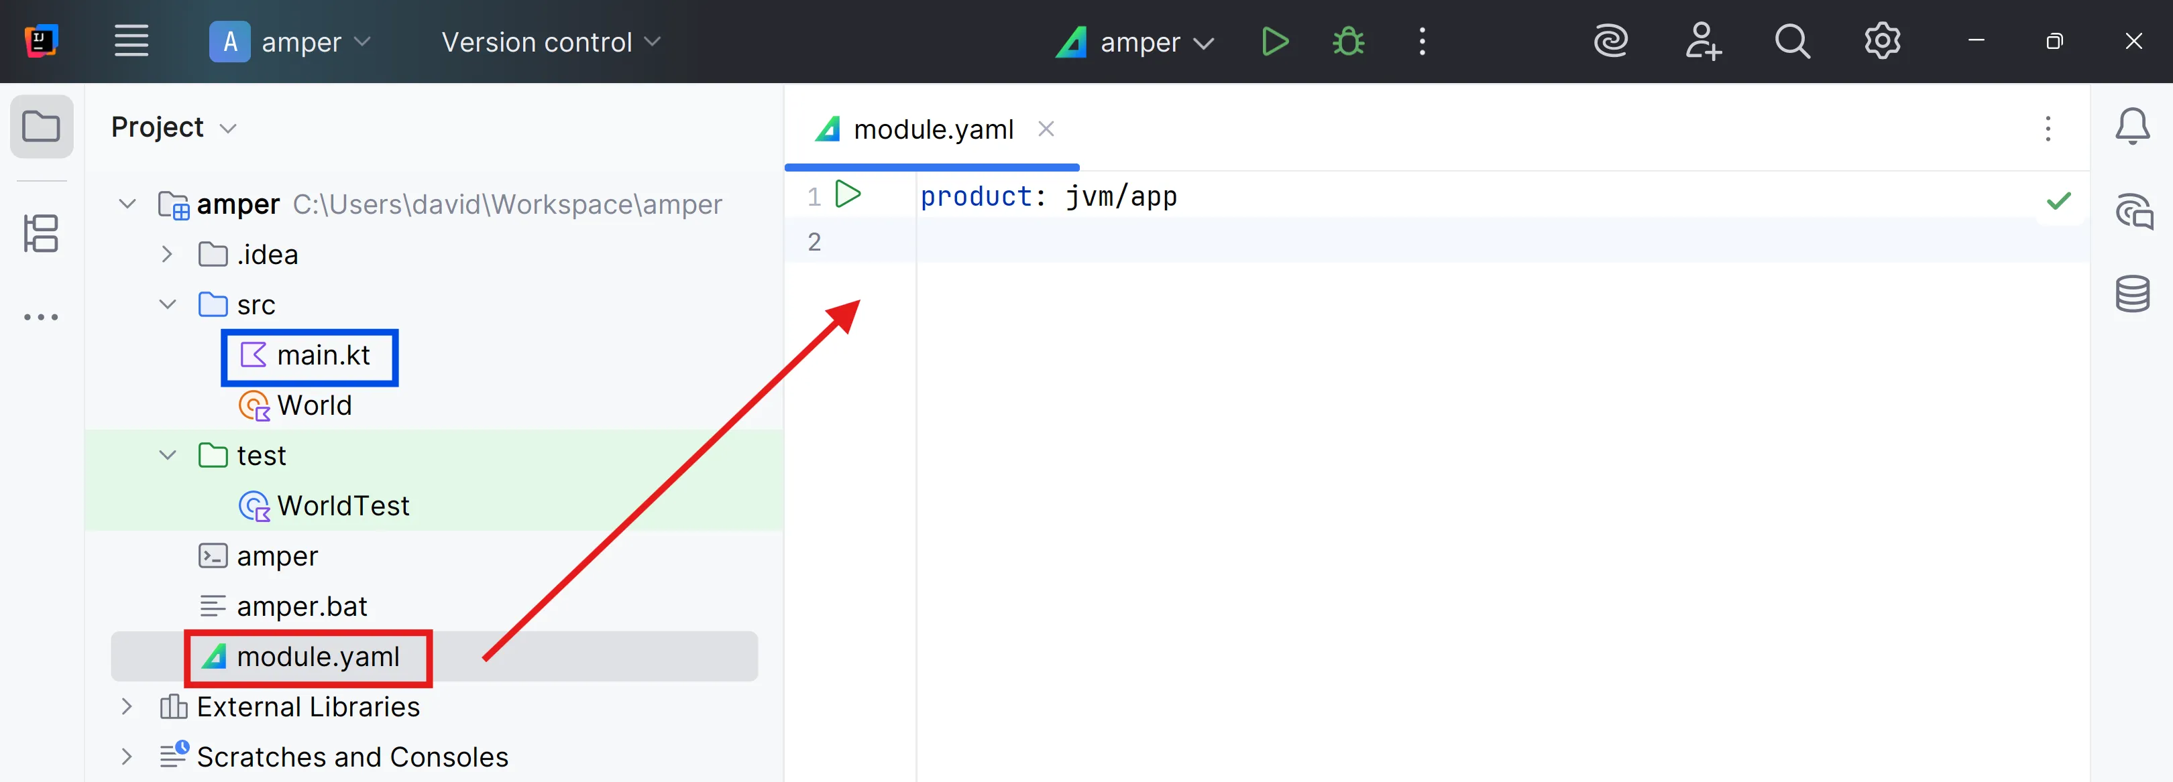Click the Code With Me add-user icon
The width and height of the screenshot is (2173, 782).
(1702, 42)
